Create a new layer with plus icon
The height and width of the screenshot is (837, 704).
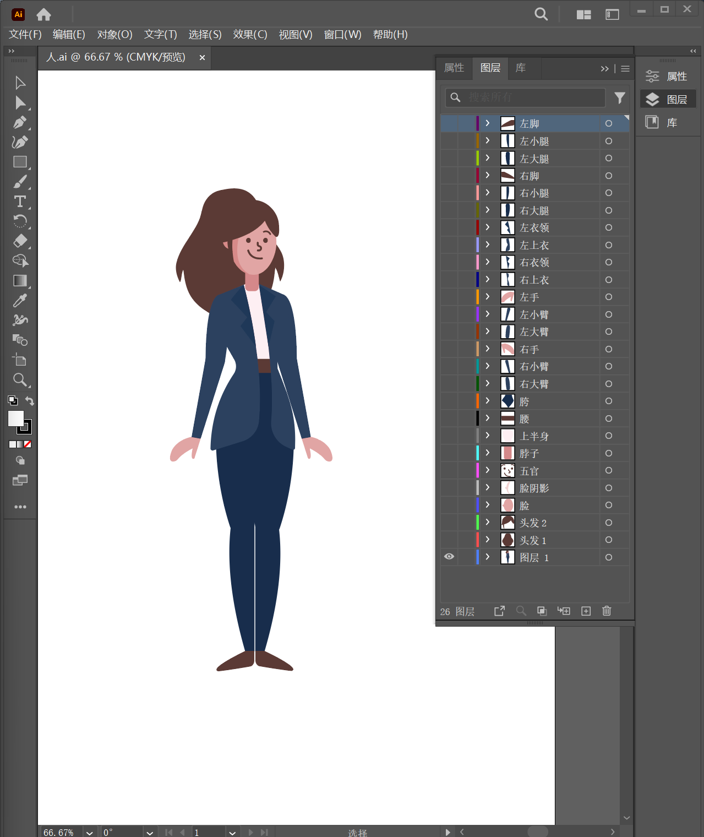tap(586, 611)
